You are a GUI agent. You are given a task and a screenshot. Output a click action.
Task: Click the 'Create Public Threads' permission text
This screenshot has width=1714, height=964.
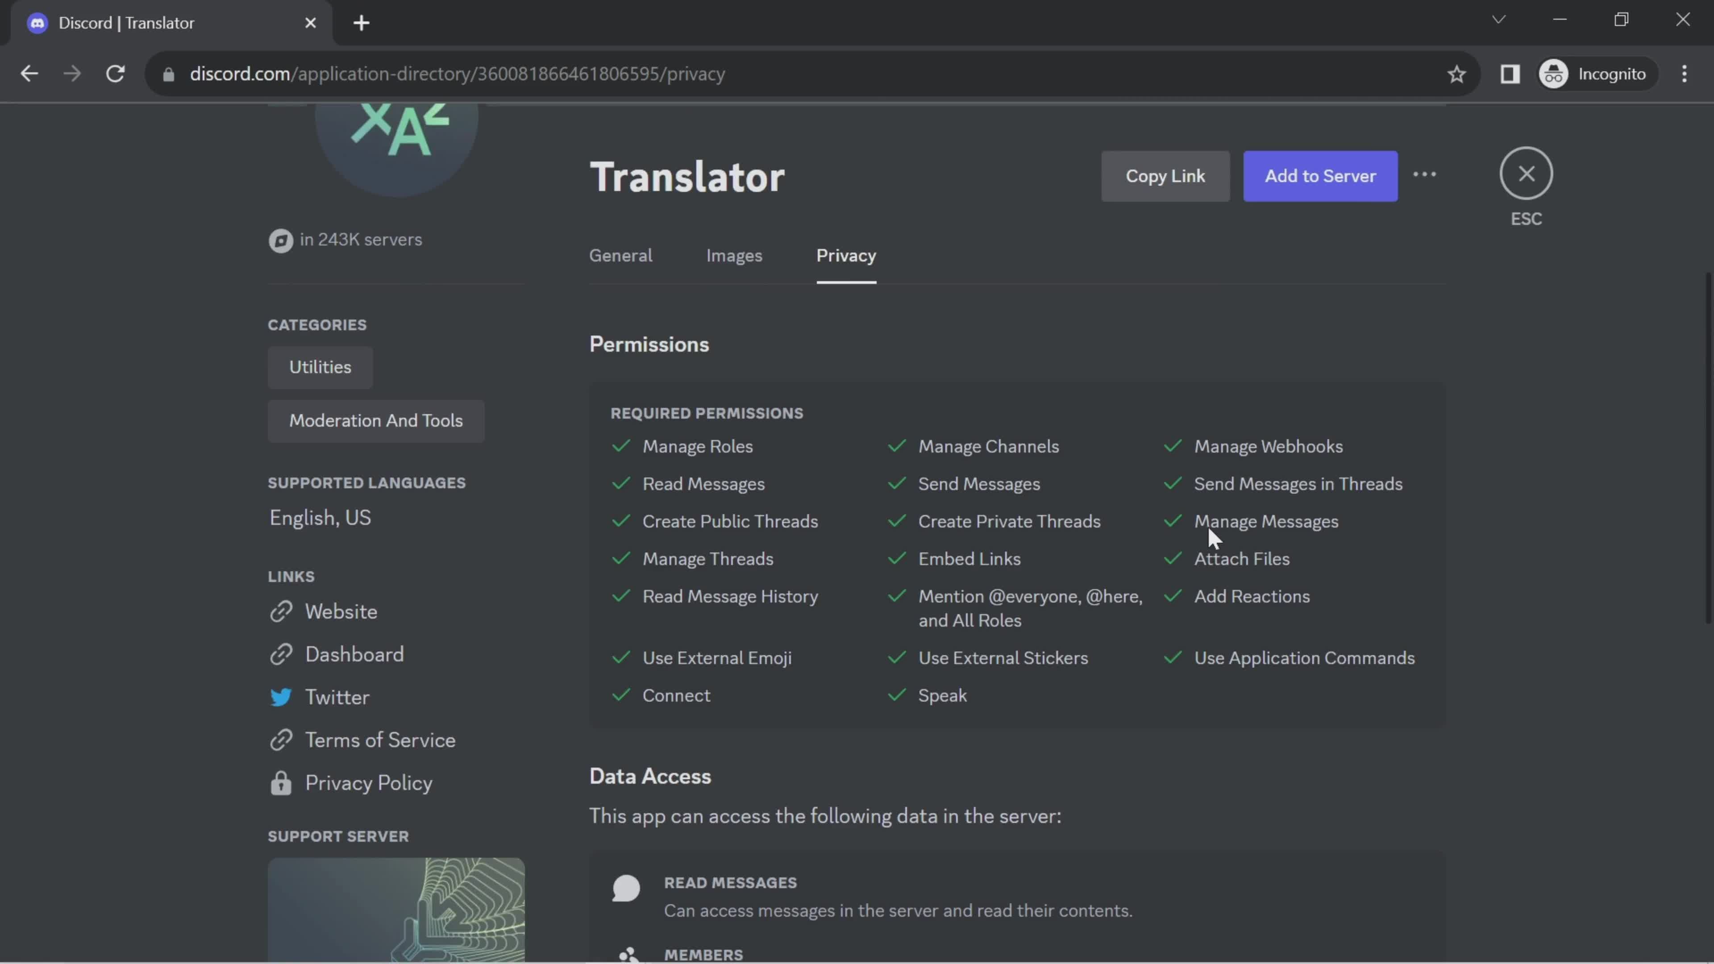point(730,521)
